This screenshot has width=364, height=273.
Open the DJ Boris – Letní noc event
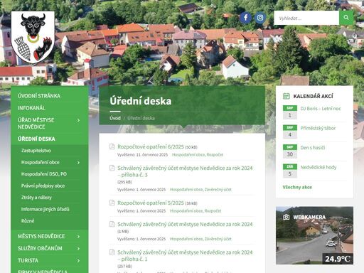(x=321, y=109)
